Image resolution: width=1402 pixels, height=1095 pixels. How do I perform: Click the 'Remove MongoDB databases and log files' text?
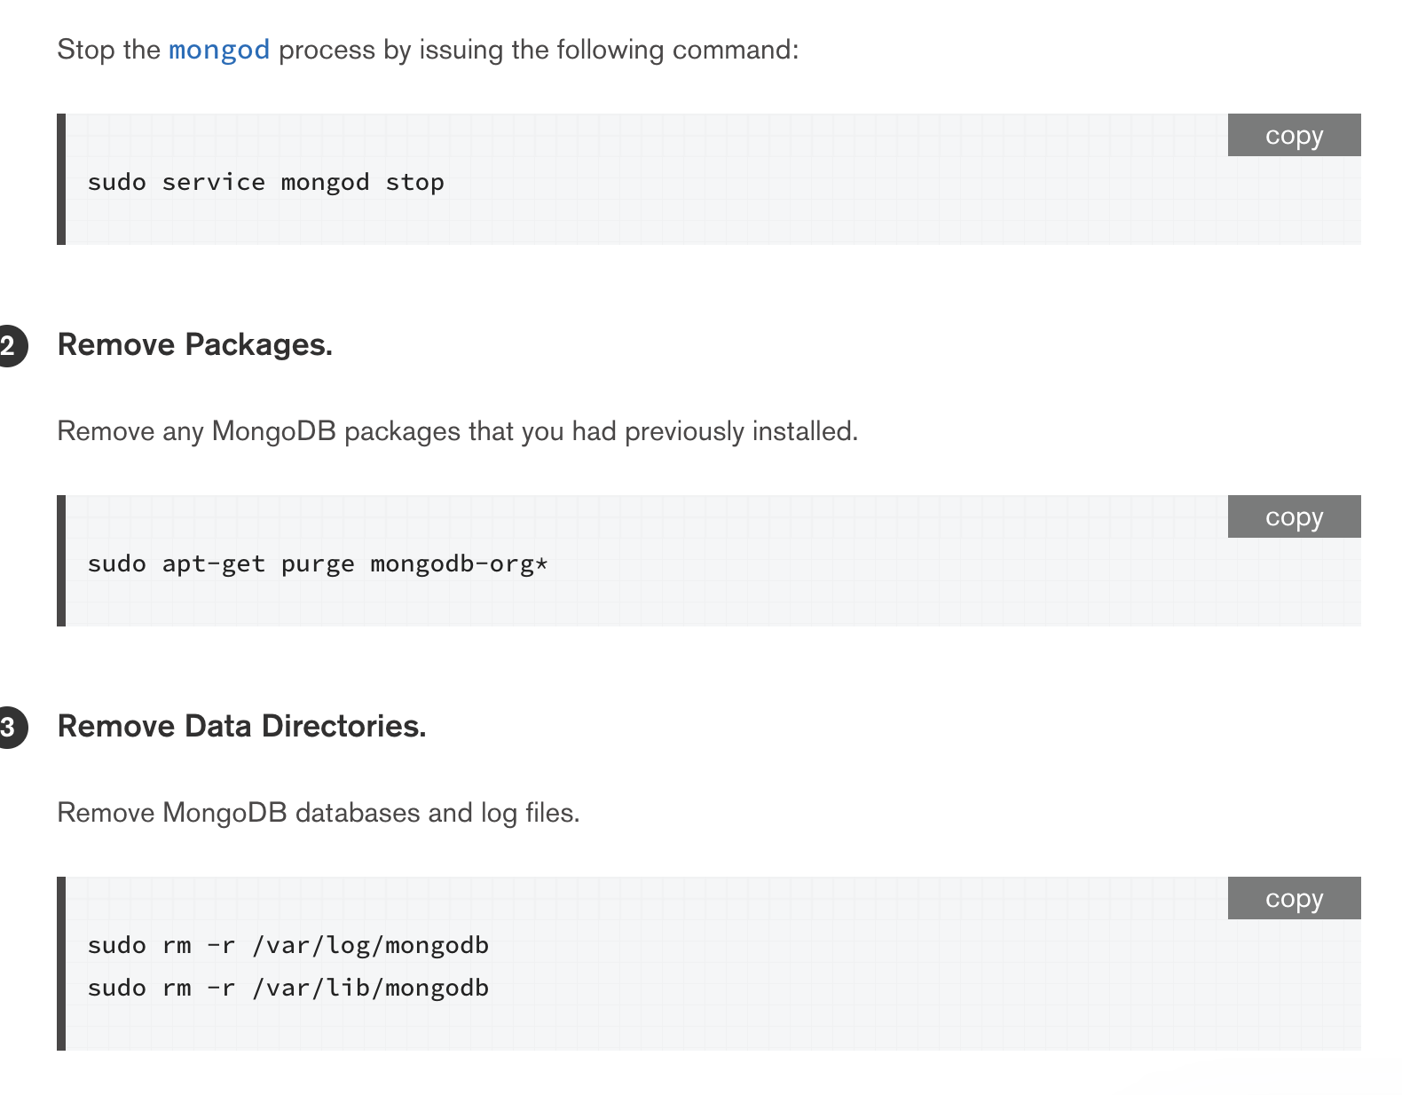(x=318, y=813)
